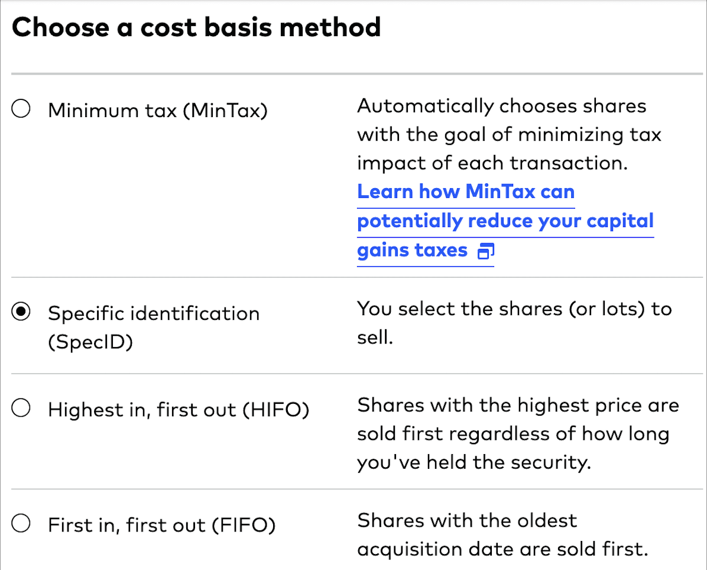Follow the 'gains taxes' link text
Image resolution: width=707 pixels, height=570 pixels.
(412, 250)
